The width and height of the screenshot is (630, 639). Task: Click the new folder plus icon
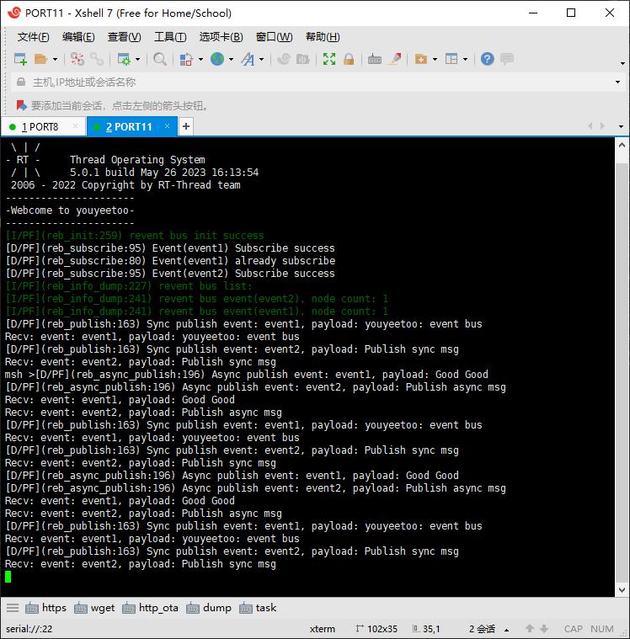tap(421, 59)
